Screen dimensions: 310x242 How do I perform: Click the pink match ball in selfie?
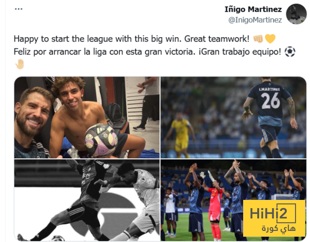[101, 140]
